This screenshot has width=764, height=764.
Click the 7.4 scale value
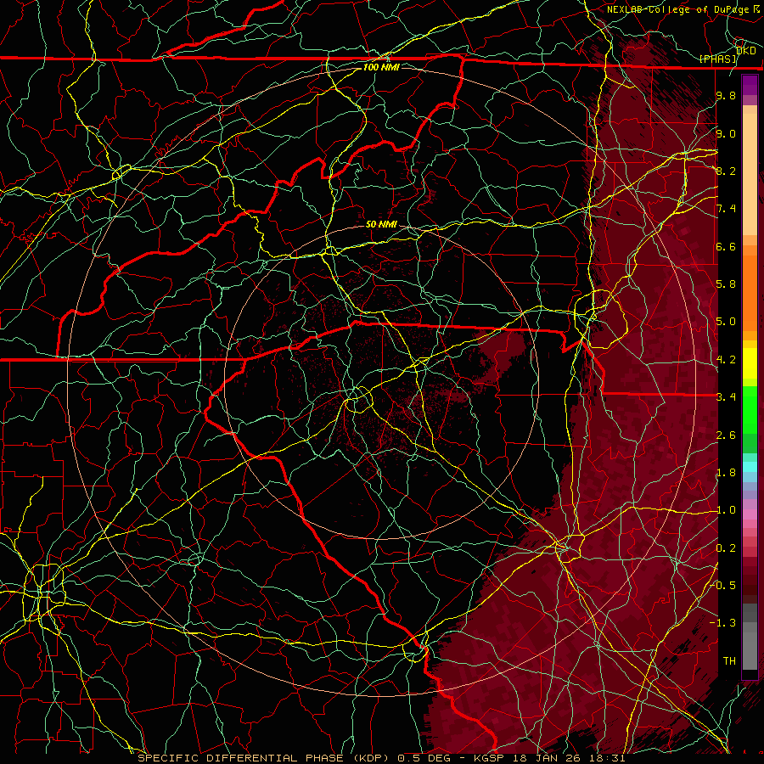pyautogui.click(x=726, y=209)
